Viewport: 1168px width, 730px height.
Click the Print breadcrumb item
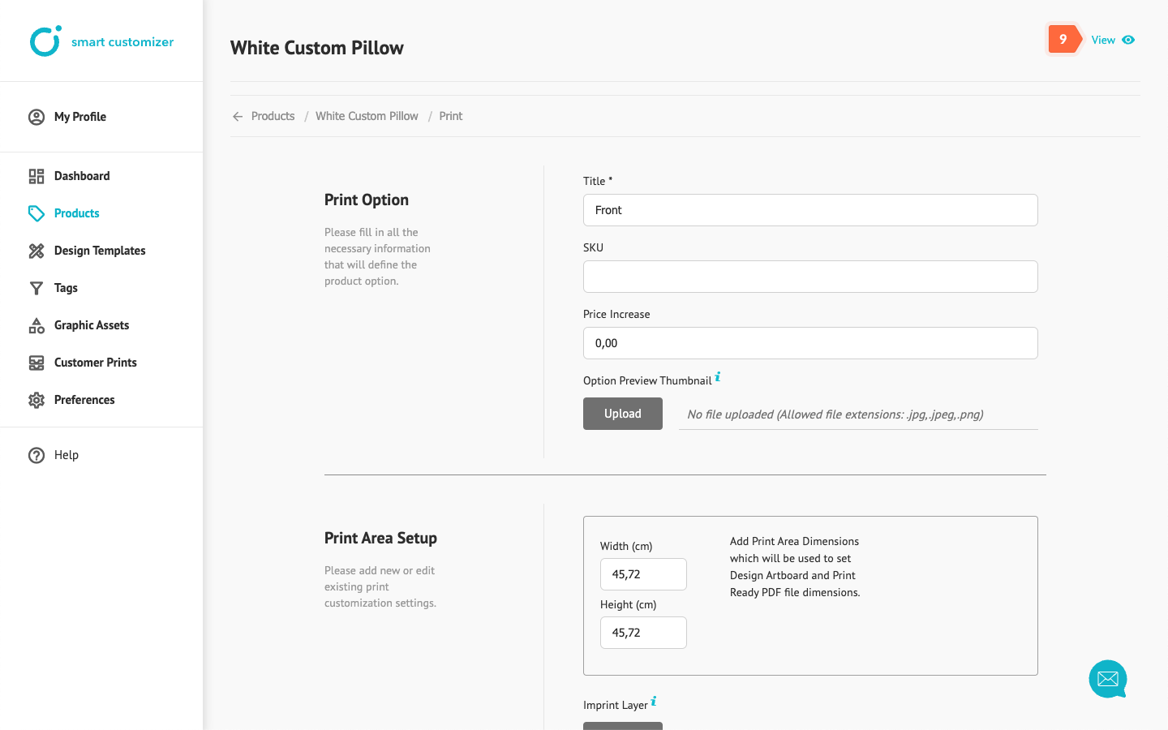click(x=451, y=116)
